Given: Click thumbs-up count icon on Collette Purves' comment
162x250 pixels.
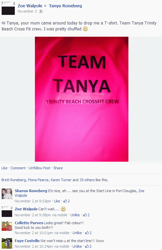Looking at the screenshot, I should [x=87, y=233].
